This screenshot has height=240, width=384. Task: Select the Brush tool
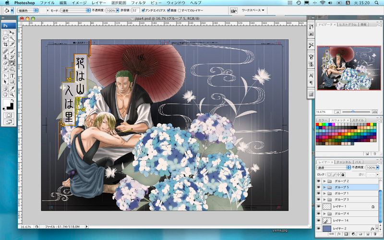pos(12,51)
